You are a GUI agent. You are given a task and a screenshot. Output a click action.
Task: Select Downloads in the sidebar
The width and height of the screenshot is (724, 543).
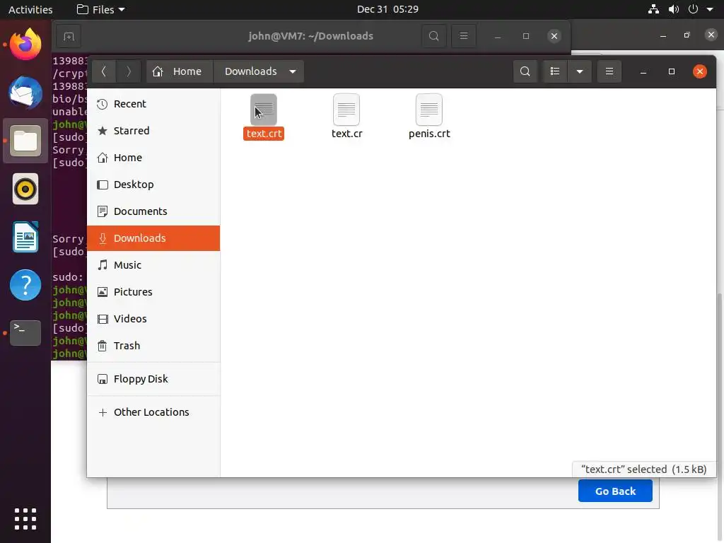tap(153, 238)
